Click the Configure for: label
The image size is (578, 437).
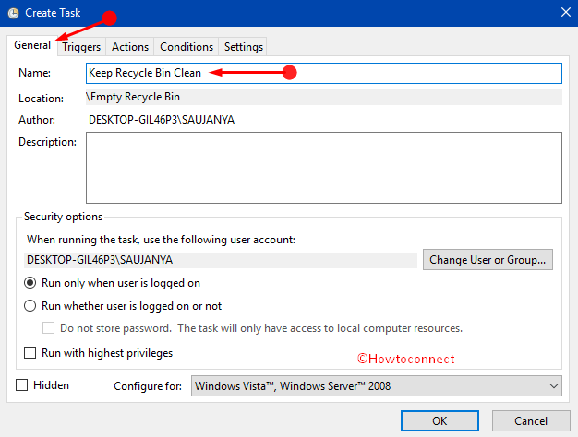148,385
